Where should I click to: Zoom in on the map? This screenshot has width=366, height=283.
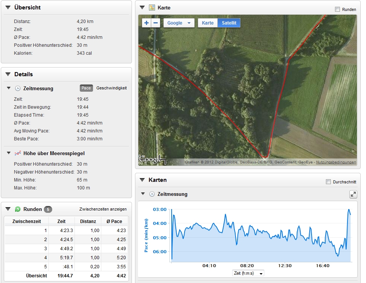[x=147, y=23]
